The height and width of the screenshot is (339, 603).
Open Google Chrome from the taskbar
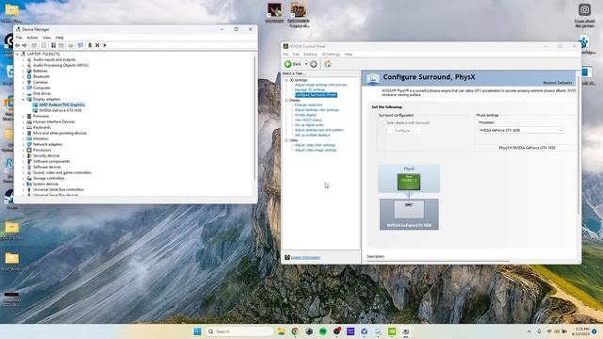295,331
